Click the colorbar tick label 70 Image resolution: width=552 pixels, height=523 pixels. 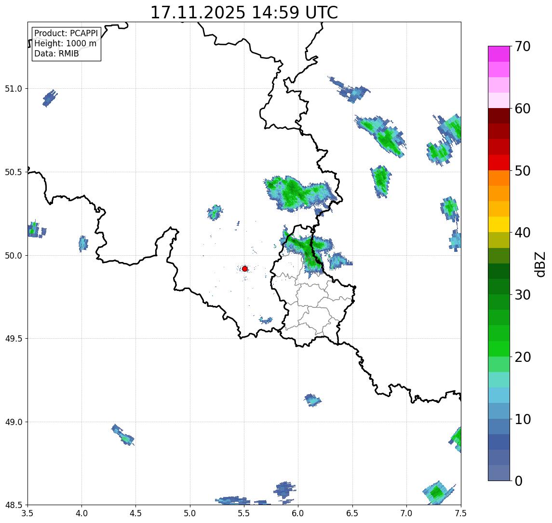pos(523,46)
